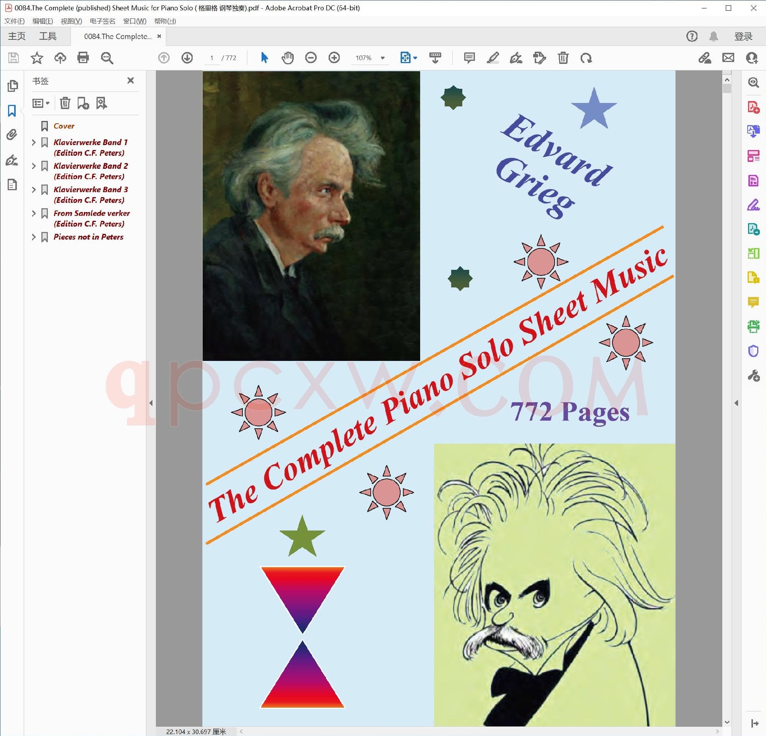Open the 107% zoom level dropdown
This screenshot has height=736, width=766.
click(x=383, y=58)
